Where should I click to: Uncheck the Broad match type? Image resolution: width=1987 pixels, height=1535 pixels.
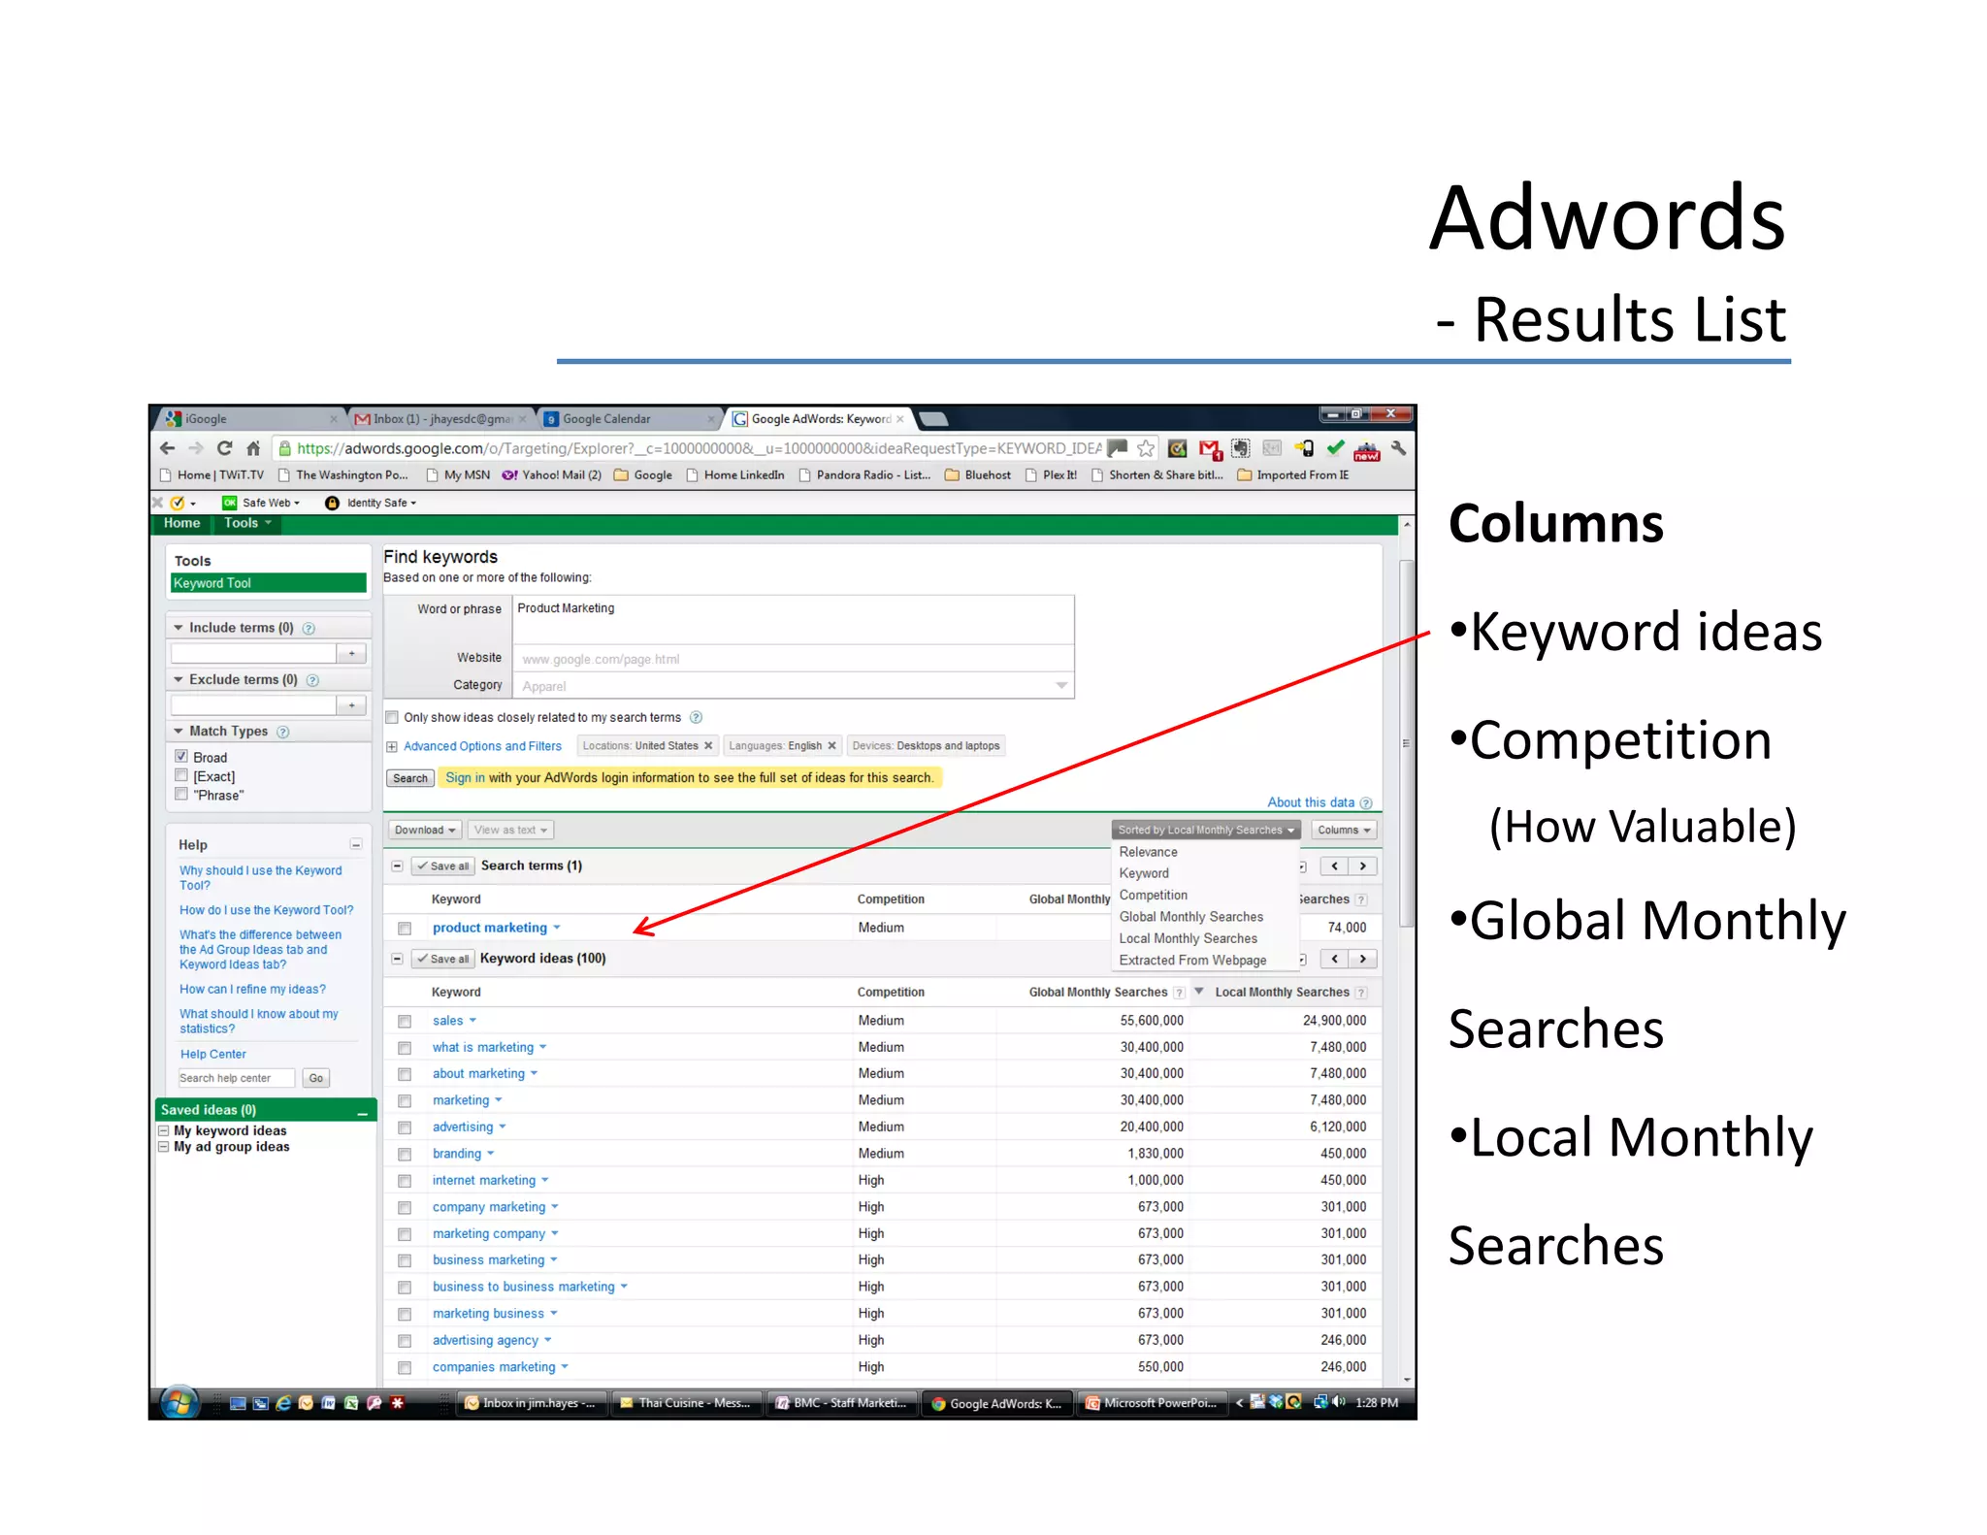point(181,757)
